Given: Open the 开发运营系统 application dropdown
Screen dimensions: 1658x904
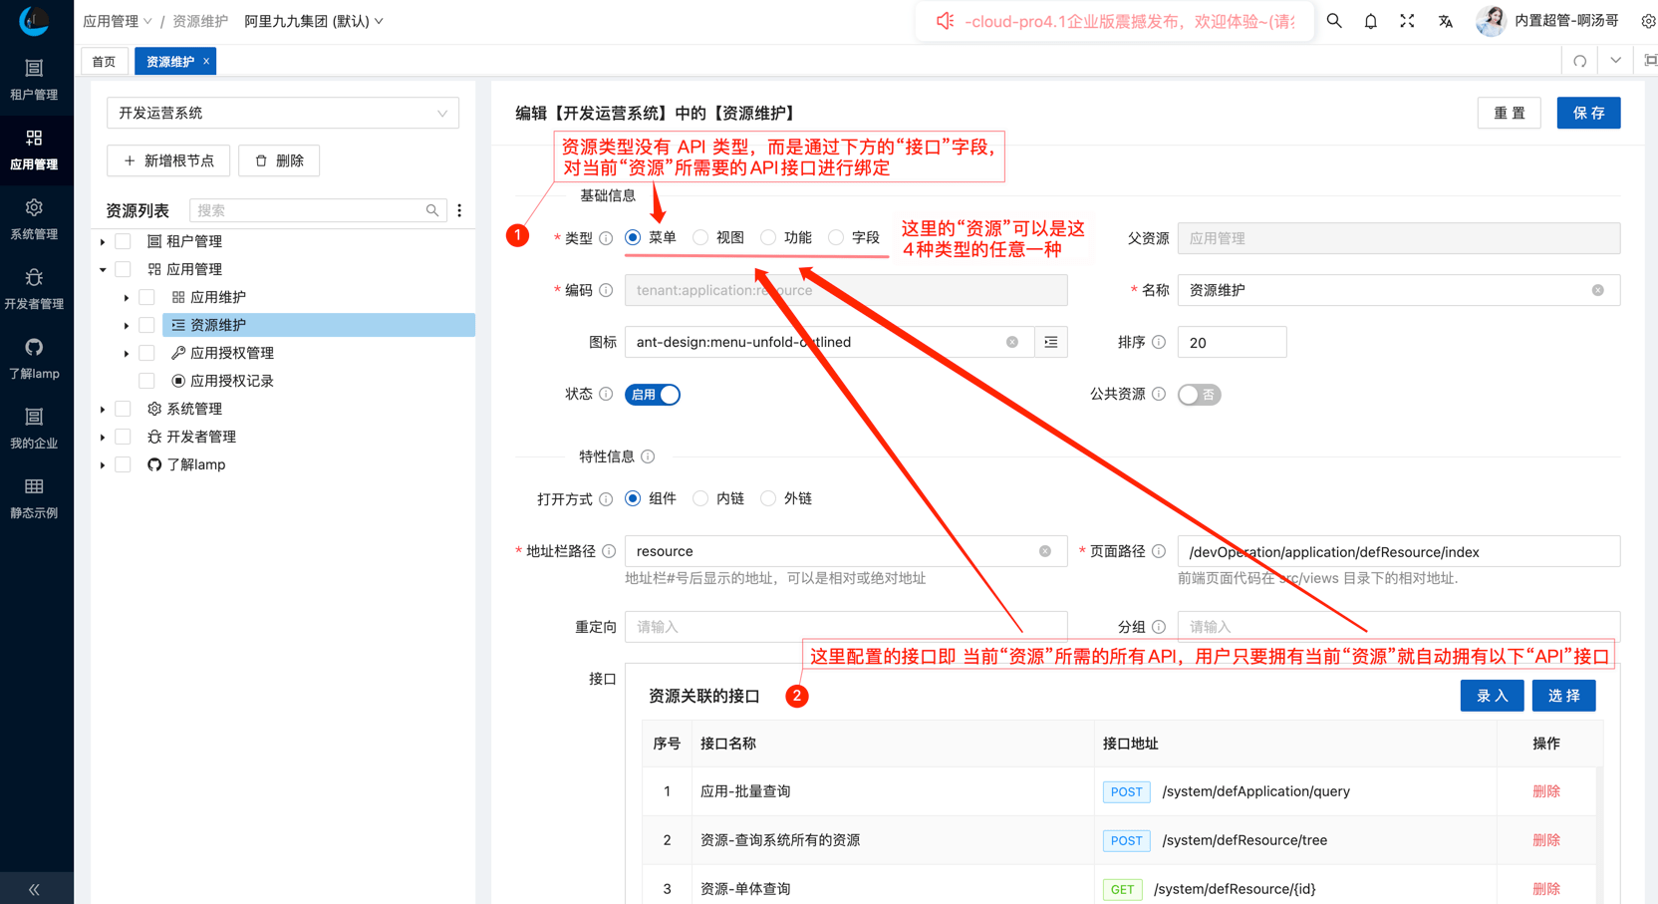Looking at the screenshot, I should click(282, 114).
